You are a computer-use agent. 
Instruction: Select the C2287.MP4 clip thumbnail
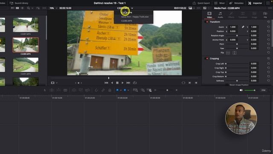click(x=26, y=25)
